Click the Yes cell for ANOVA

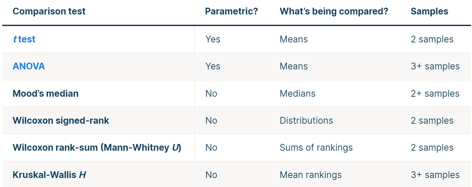click(x=213, y=66)
